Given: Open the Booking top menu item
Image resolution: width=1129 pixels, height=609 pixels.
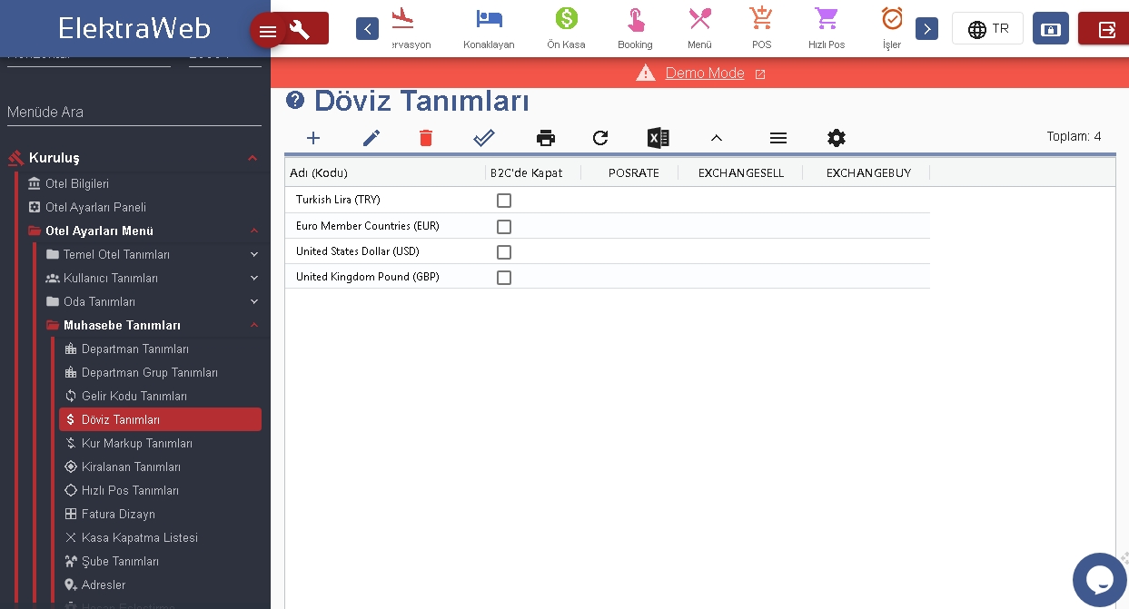Looking at the screenshot, I should pos(635,28).
